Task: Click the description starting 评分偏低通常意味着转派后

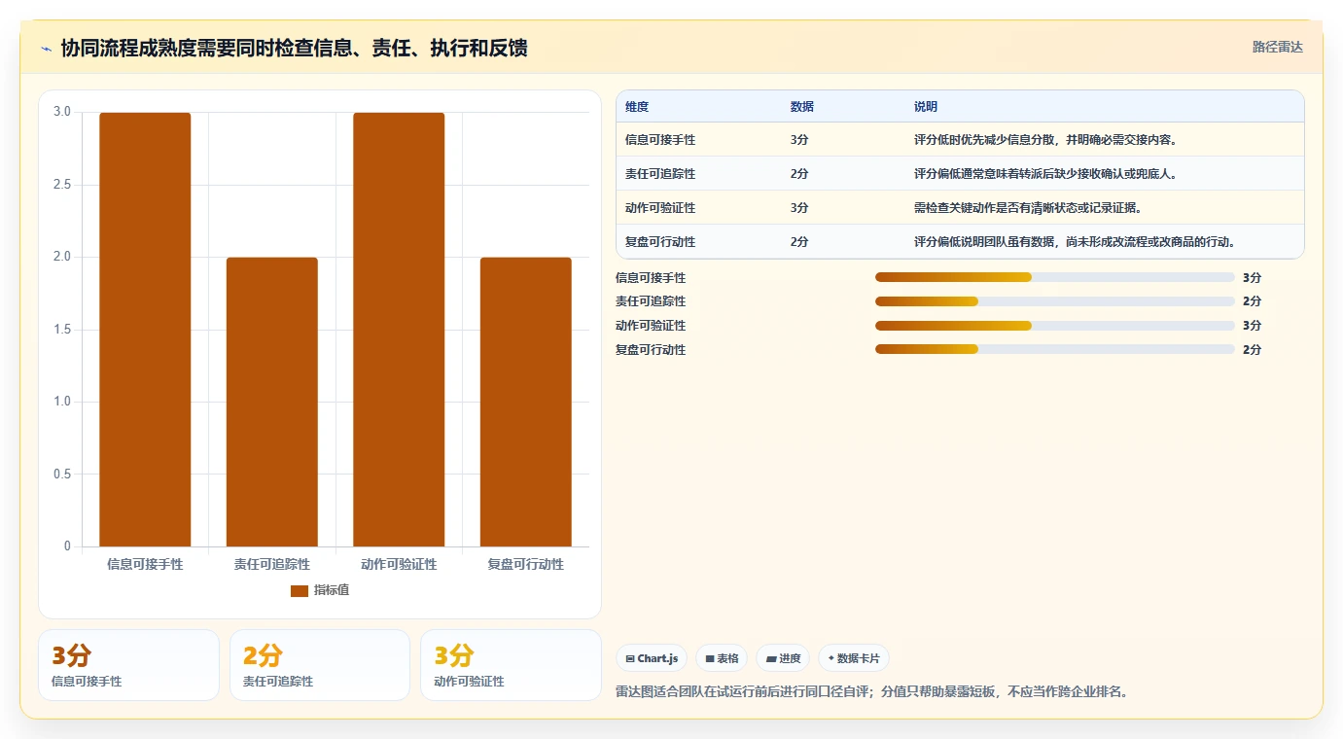Action: tap(1045, 173)
